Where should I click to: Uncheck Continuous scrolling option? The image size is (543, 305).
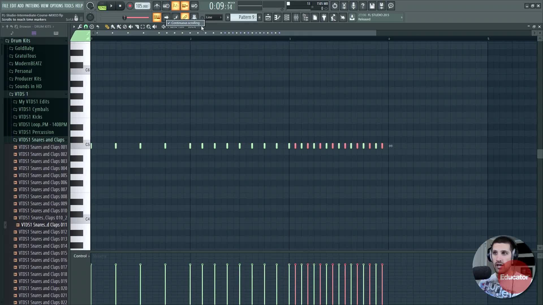point(185,23)
